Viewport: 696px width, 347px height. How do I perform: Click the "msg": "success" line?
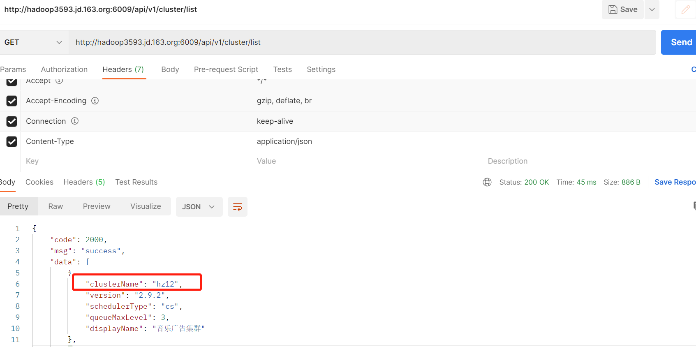click(88, 251)
